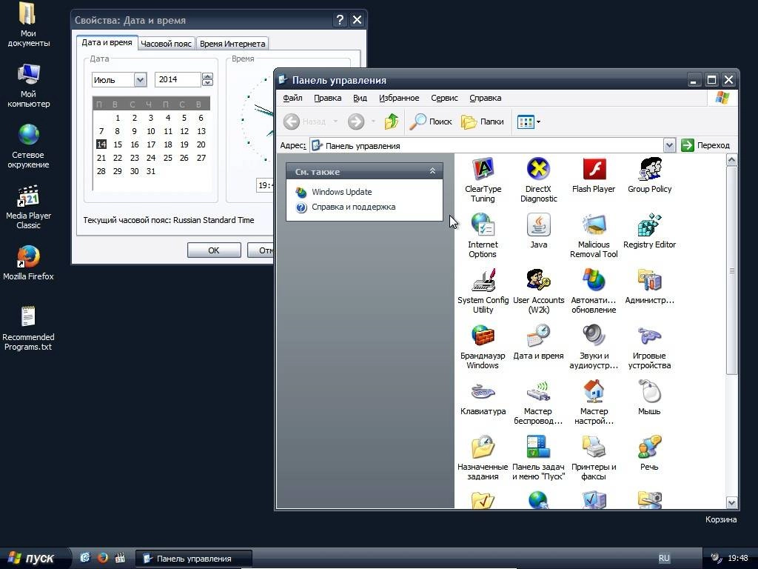Screen dimensions: 758x569
Task: Expand the address bar dropdown
Action: point(669,145)
